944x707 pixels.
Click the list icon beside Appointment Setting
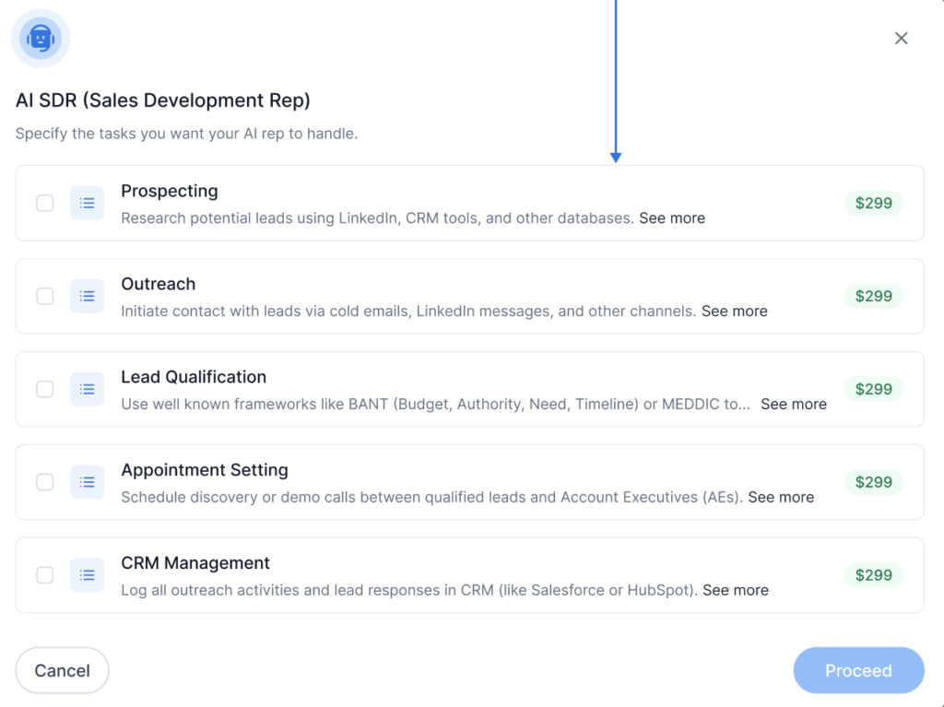(88, 482)
